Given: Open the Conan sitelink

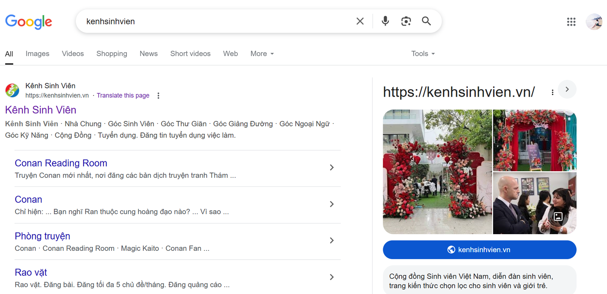Looking at the screenshot, I should tap(28, 200).
